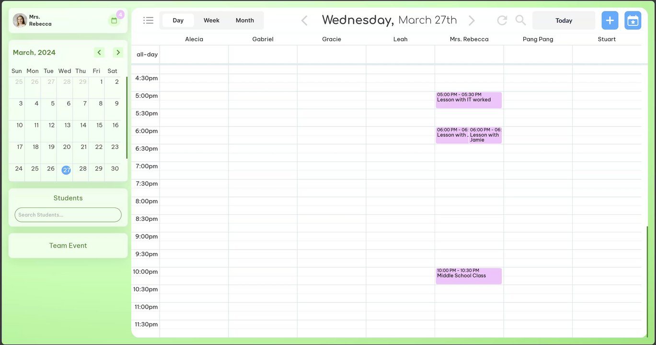Click the blue plus add event button
This screenshot has height=345, width=656.
[610, 20]
